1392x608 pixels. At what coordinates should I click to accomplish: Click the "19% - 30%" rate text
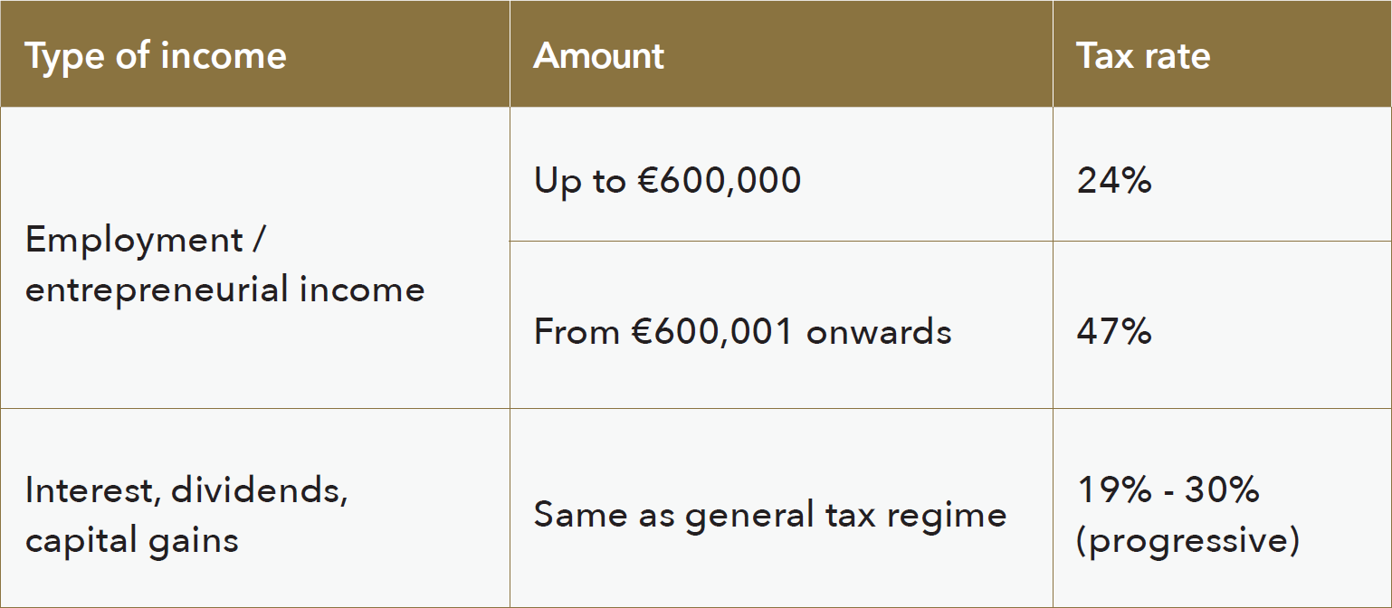coord(1168,490)
